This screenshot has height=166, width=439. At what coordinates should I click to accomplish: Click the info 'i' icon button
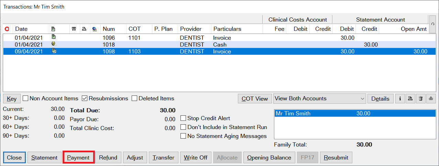click(x=400, y=99)
